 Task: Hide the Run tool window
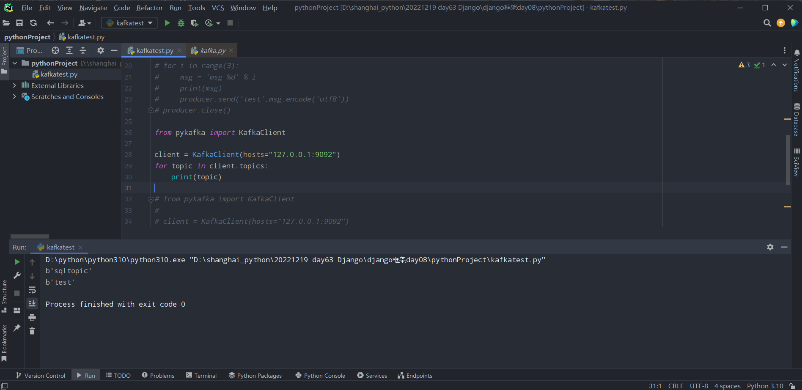point(784,247)
